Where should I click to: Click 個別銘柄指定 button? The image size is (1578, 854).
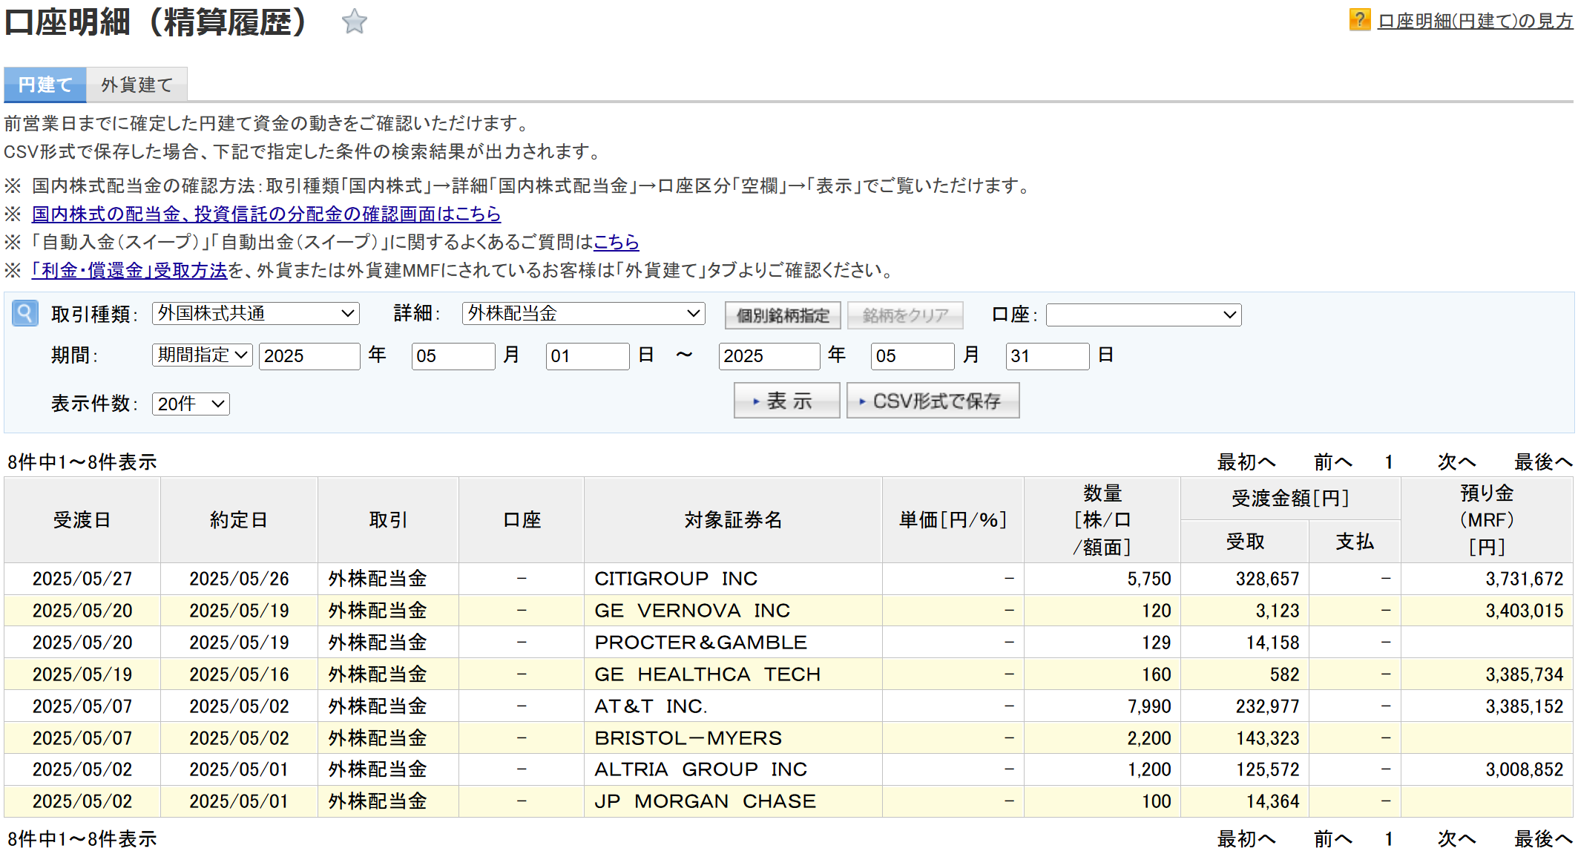(783, 315)
